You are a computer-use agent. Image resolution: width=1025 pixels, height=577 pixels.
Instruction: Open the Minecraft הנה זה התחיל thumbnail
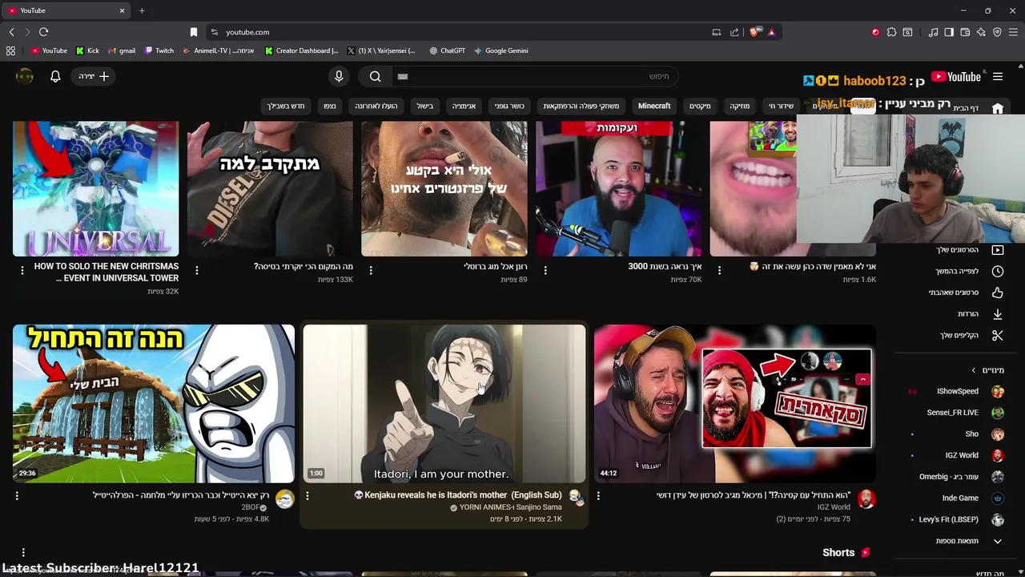tap(154, 403)
